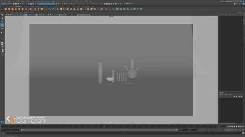The height and width of the screenshot is (137, 245).
Task: Click the current frame input field
Action: [221, 127]
